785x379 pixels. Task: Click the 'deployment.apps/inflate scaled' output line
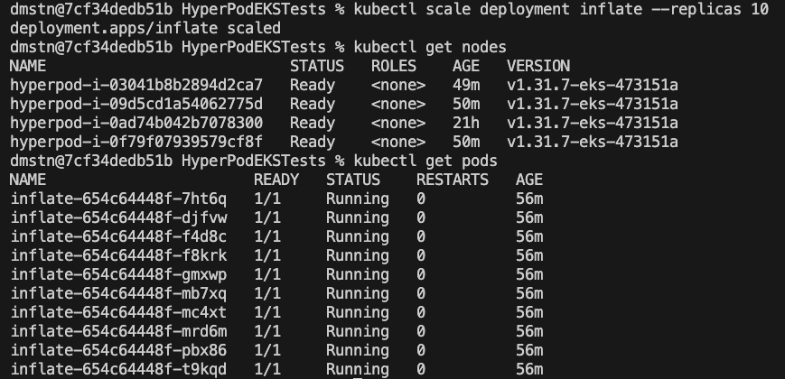click(x=145, y=28)
